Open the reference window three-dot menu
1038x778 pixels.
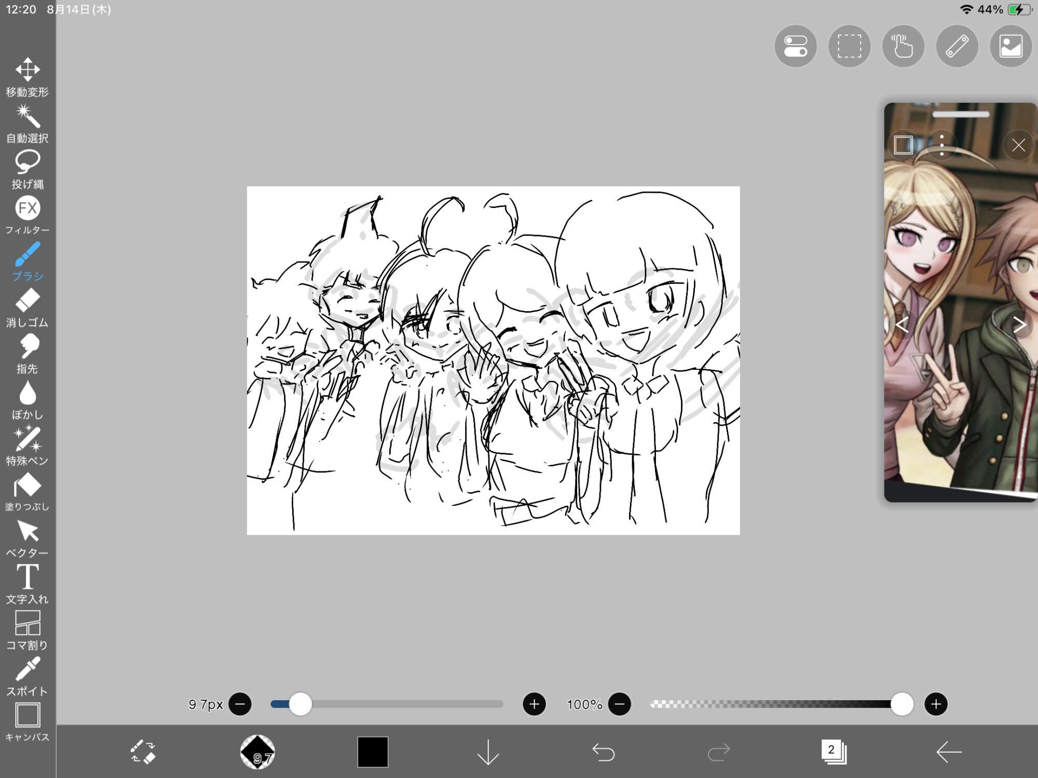941,145
